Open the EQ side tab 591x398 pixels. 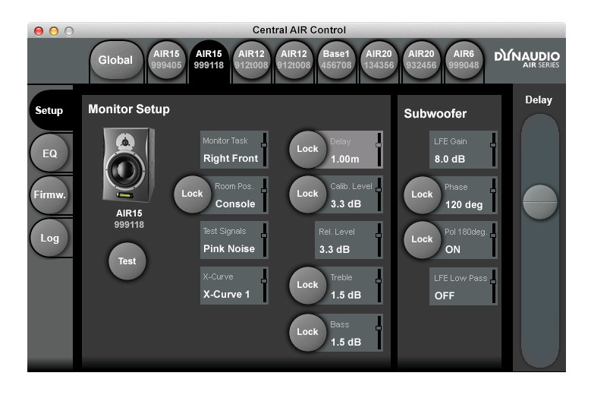click(x=49, y=153)
